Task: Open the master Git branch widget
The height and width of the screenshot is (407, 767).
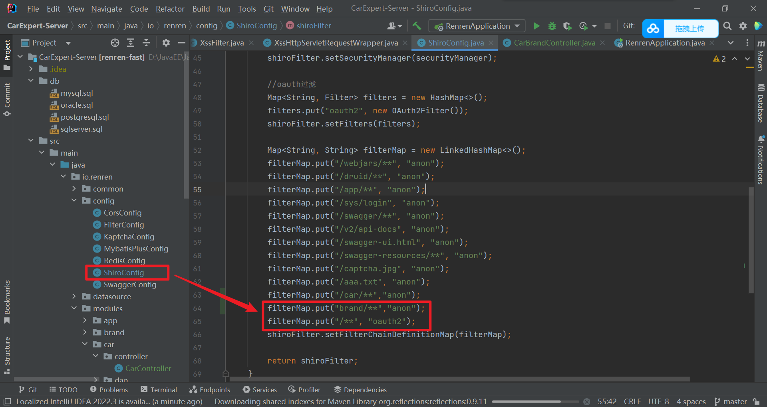Action: [731, 401]
